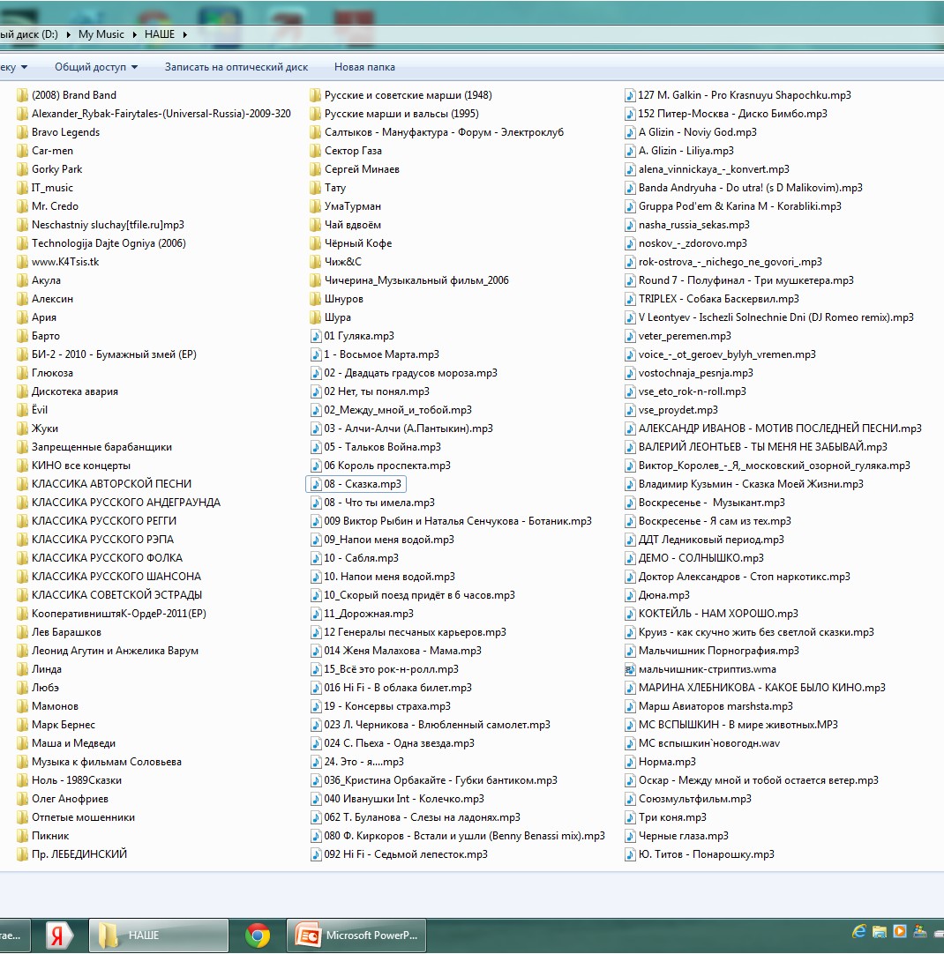Image resolution: width=944 pixels, height=954 pixels.
Task: Open the Общий доступ dropdown menu
Action: [96, 67]
